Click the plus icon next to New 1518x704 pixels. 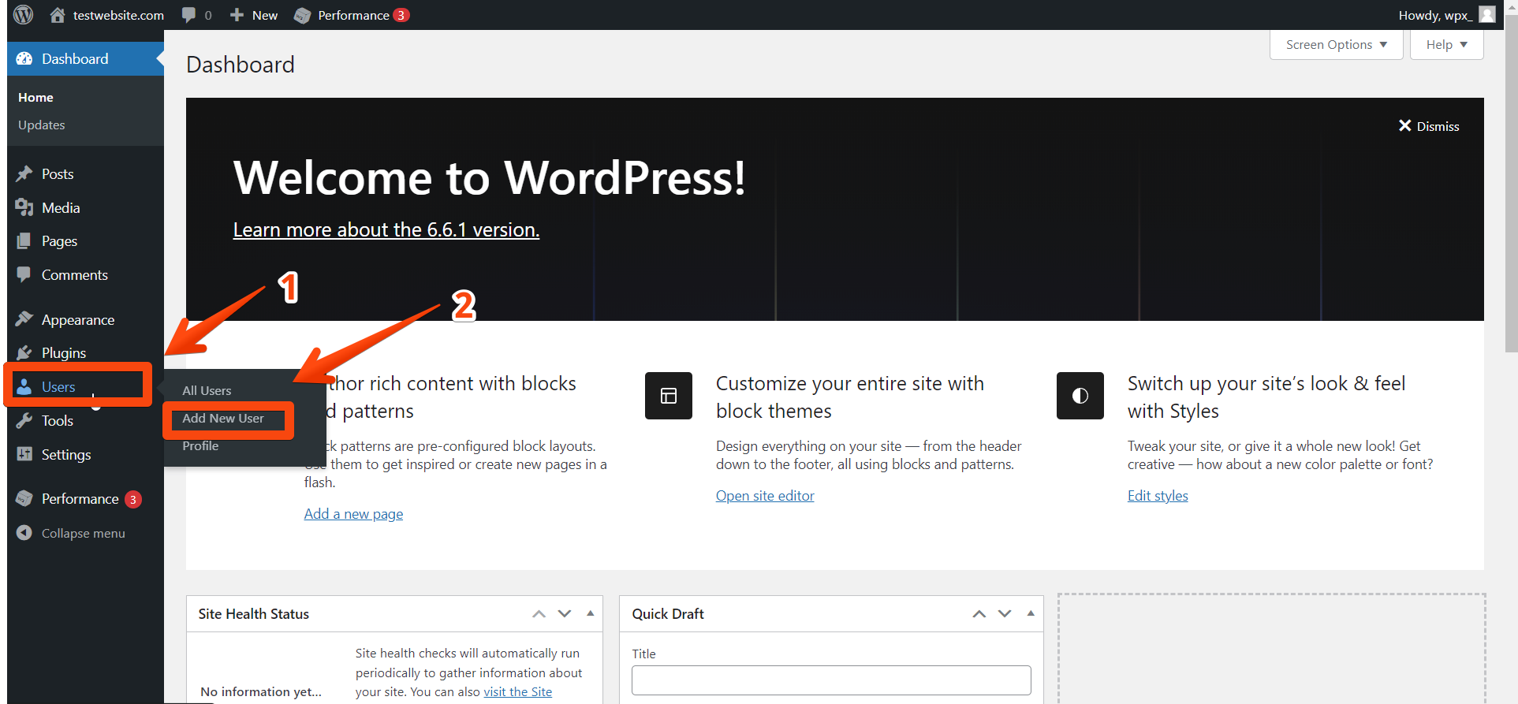pos(237,15)
